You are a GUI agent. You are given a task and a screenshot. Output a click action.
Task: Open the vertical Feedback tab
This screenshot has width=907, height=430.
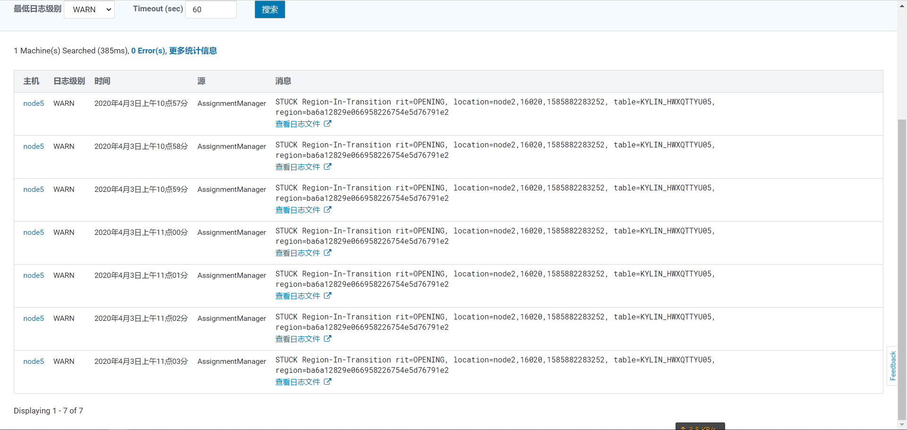pyautogui.click(x=892, y=366)
